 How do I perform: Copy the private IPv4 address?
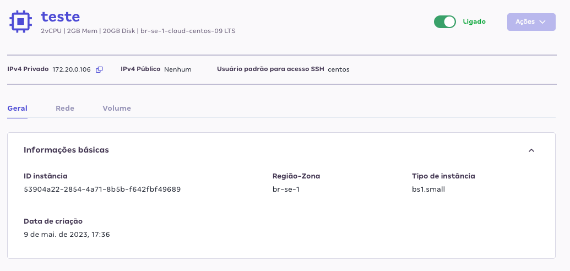pos(99,69)
